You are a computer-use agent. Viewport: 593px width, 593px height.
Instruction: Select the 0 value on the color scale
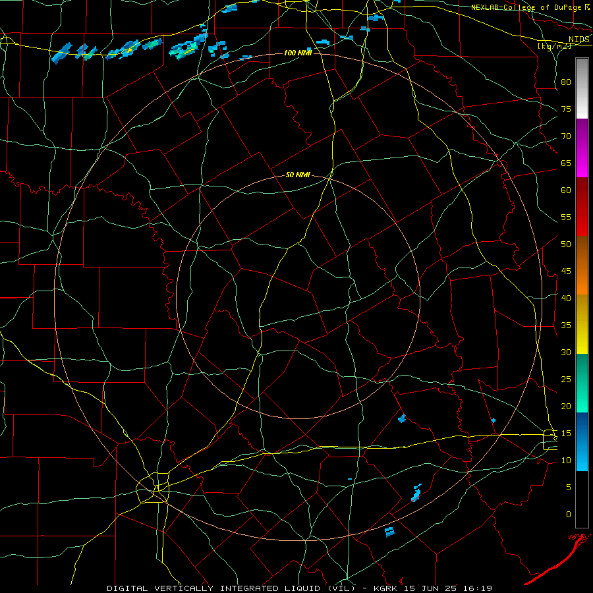tap(569, 515)
